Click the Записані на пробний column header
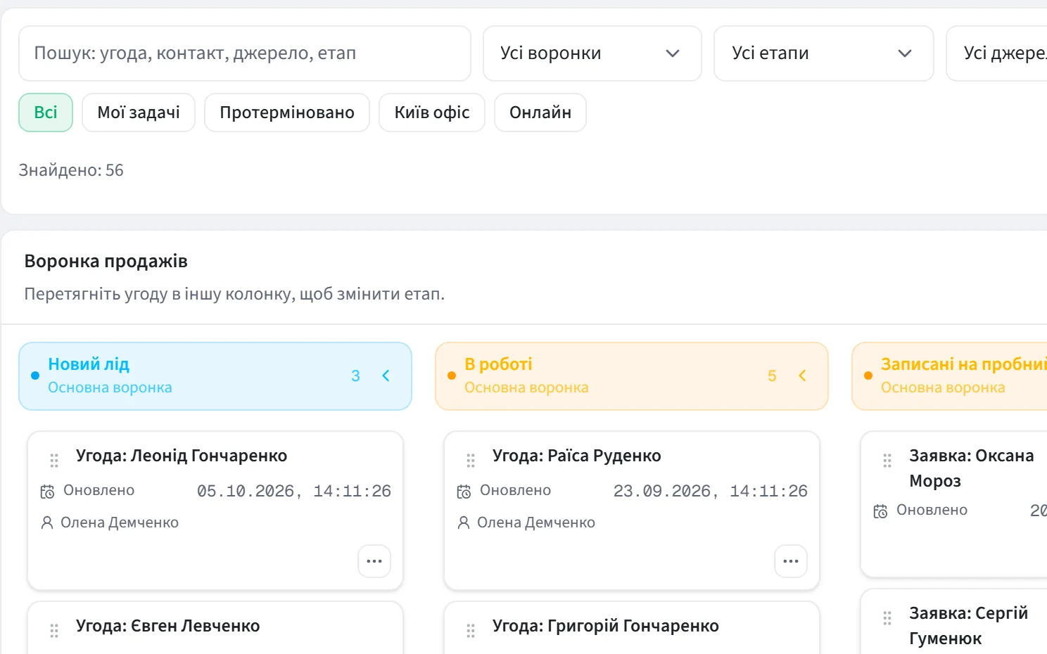This screenshot has width=1047, height=654. click(x=949, y=376)
